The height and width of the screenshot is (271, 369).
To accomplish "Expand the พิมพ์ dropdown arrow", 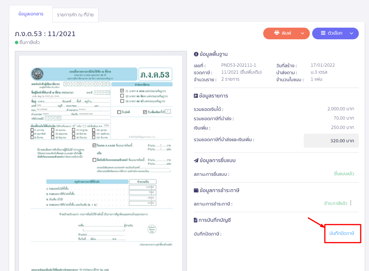I will click(x=303, y=33).
